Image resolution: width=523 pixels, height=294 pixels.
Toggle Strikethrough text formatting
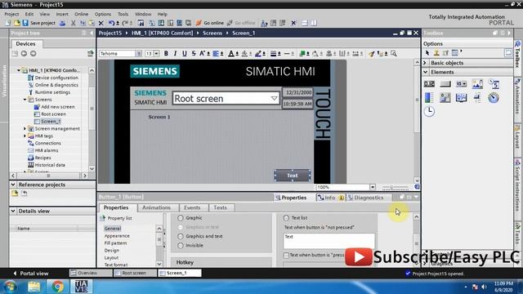point(194,53)
